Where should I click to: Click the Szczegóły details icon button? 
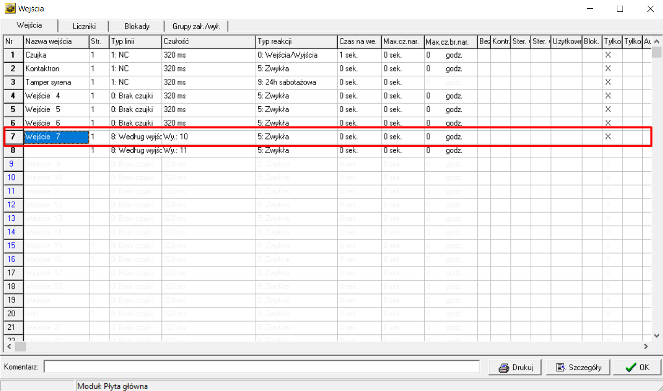point(560,368)
